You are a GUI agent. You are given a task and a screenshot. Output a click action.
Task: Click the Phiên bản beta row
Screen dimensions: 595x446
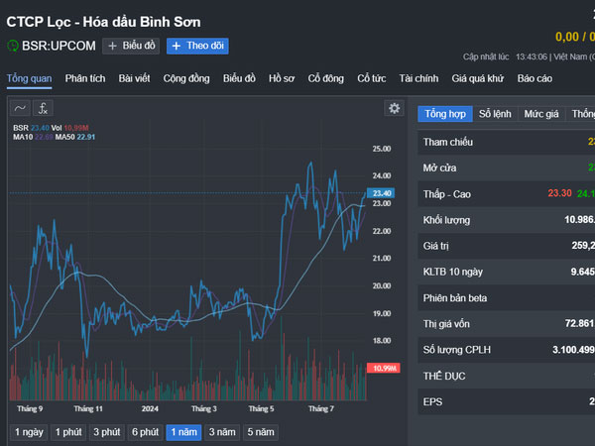point(506,298)
